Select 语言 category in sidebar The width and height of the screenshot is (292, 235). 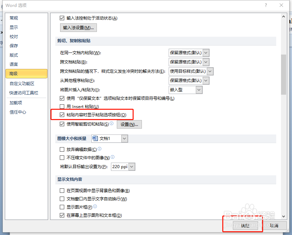click(26, 64)
